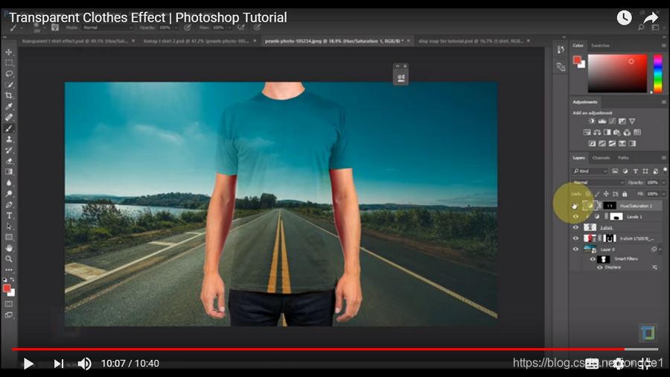670x377 pixels.
Task: Close the pexels-photo-105234.jpeg document tab
Action: pos(409,41)
